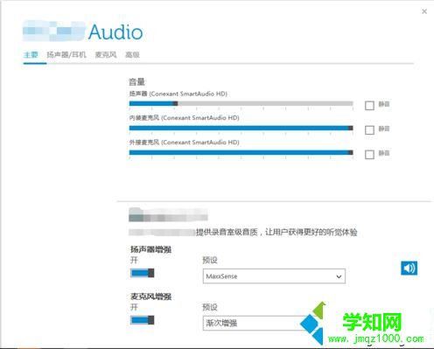Click the 扬声器增强 heading text
The height and width of the screenshot is (349, 434).
click(150, 249)
